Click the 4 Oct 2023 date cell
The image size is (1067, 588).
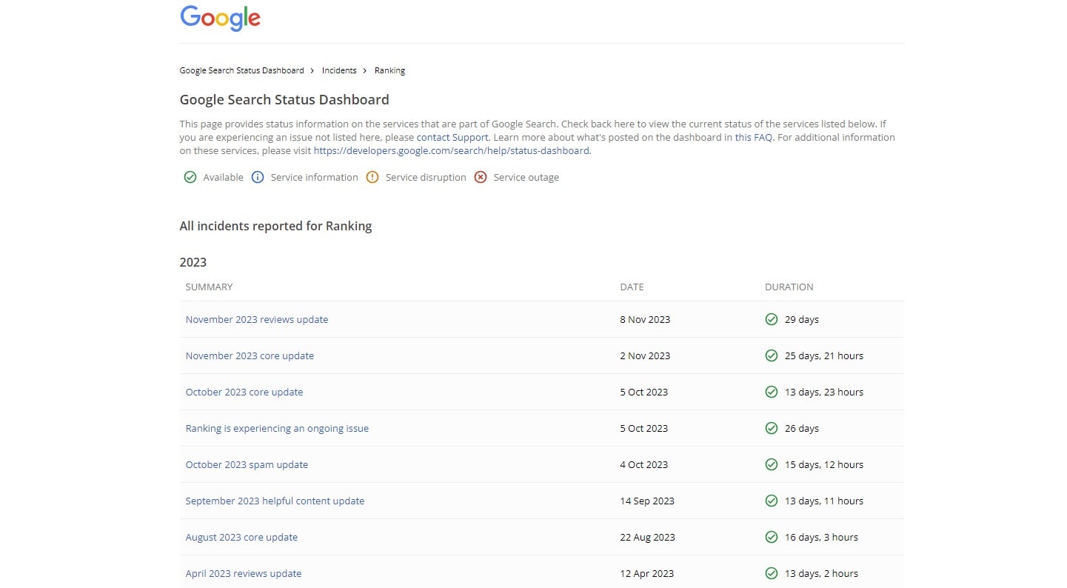click(644, 464)
